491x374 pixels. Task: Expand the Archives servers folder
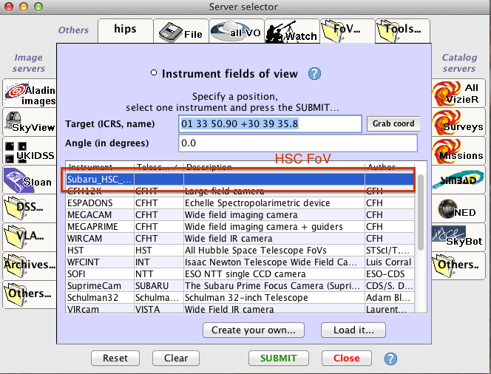[x=30, y=265]
